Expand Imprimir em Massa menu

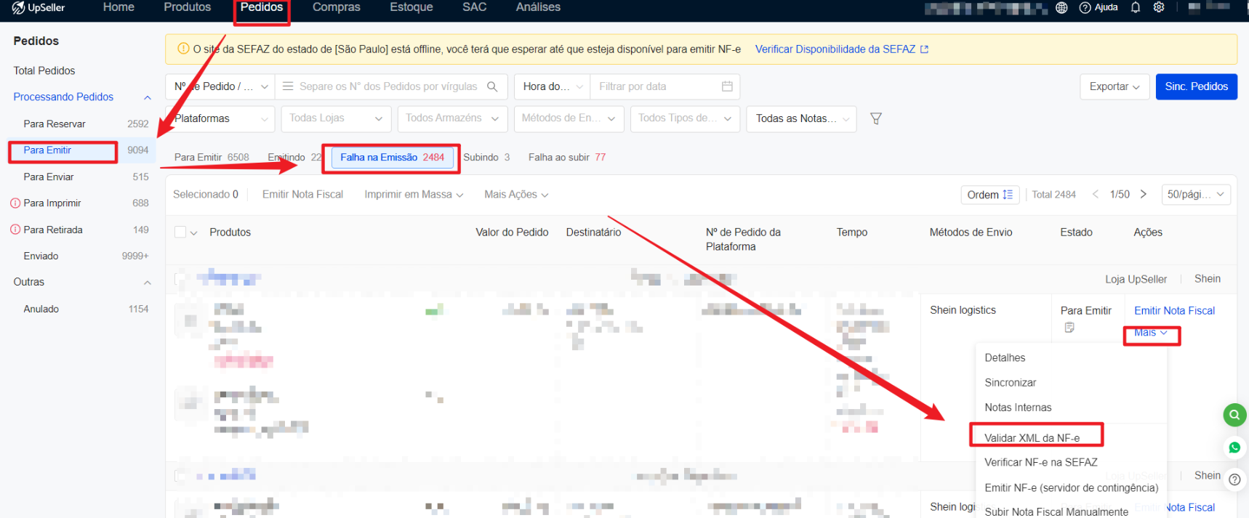point(414,195)
